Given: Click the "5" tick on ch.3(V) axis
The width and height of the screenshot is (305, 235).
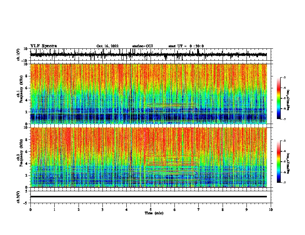Looking at the screenshot, I should [x=27, y=191].
